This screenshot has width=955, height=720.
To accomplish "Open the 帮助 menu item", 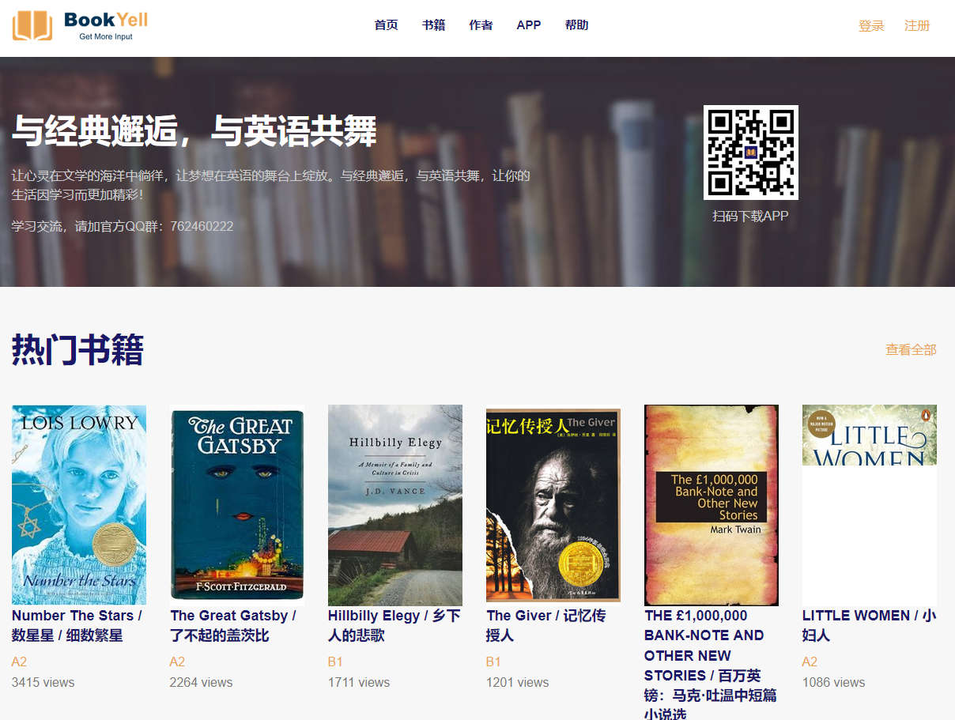I will point(577,25).
